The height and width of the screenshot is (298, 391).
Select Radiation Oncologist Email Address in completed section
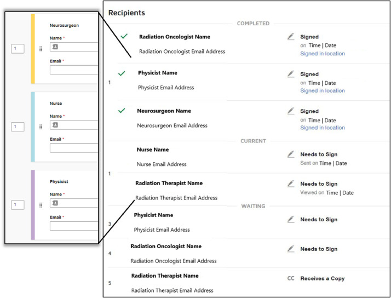point(182,51)
